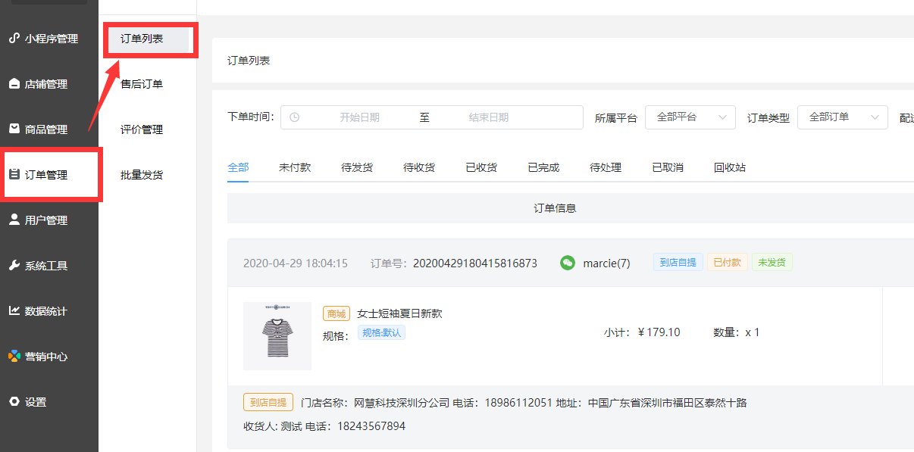The height and width of the screenshot is (452, 914).
Task: Click the 订单信息 column header
Action: (x=556, y=208)
